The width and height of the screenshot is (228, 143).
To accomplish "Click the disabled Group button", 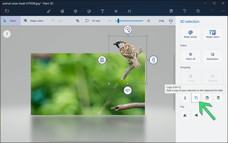I will [191, 78].
